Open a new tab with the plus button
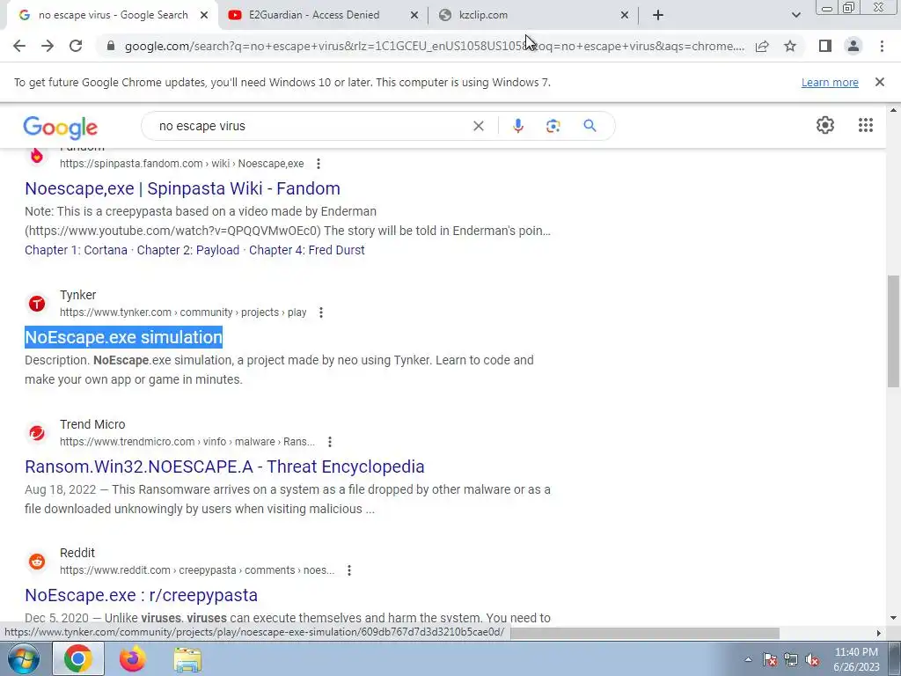The height and width of the screenshot is (676, 901). point(658,15)
